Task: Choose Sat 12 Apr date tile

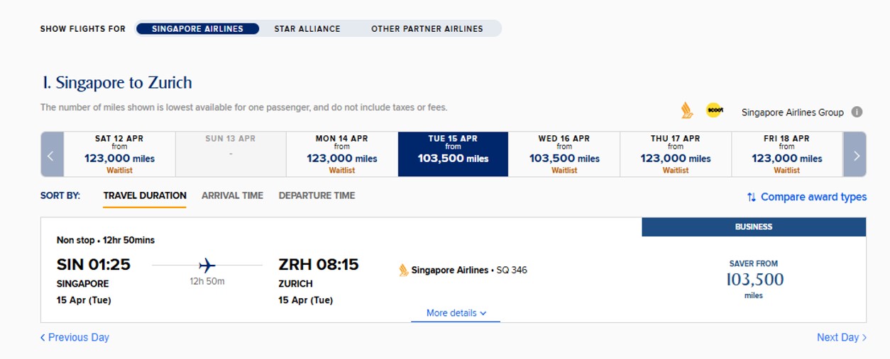Action: (119, 154)
